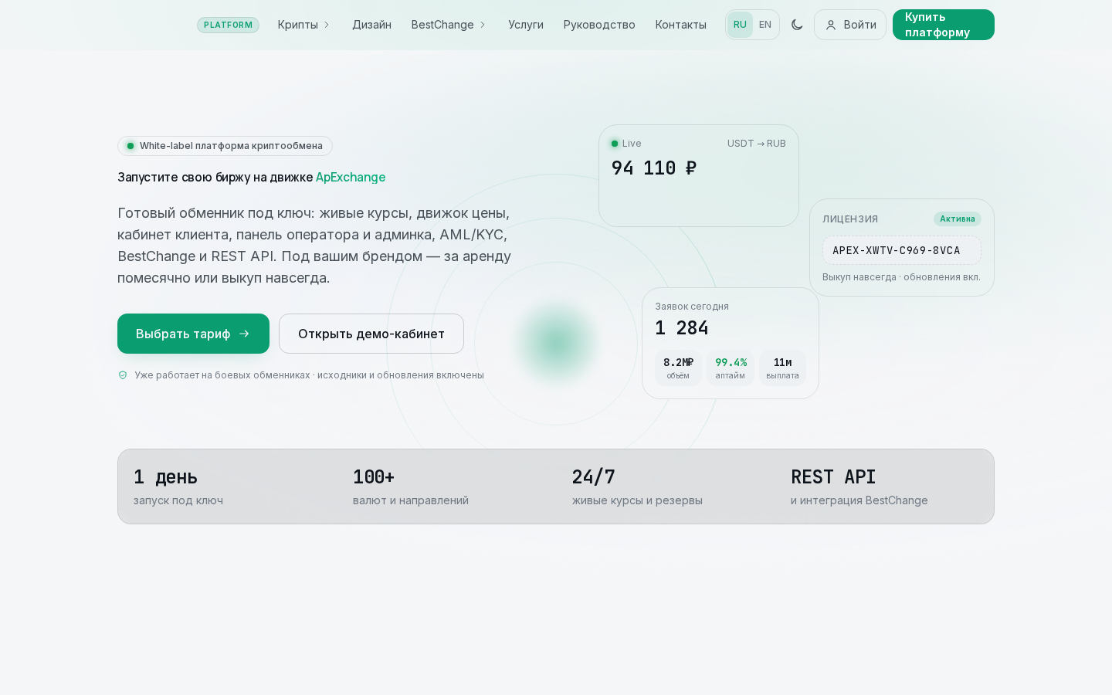Viewport: 1112px width, 695px height.
Task: Click the Купить платформу button
Action: tap(944, 25)
